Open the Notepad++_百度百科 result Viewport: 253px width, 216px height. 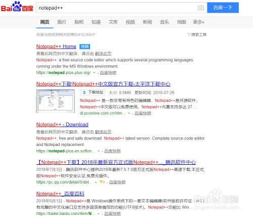click(60, 194)
